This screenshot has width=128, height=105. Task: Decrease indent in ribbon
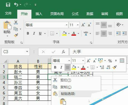[x=119, y=33]
